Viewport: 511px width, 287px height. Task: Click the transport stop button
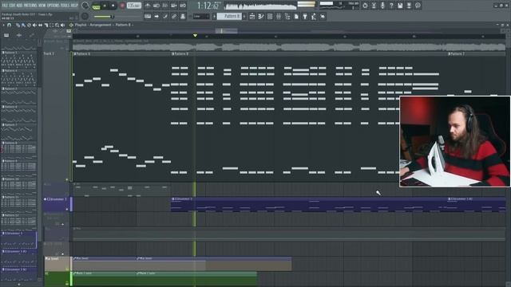pyautogui.click(x=113, y=6)
